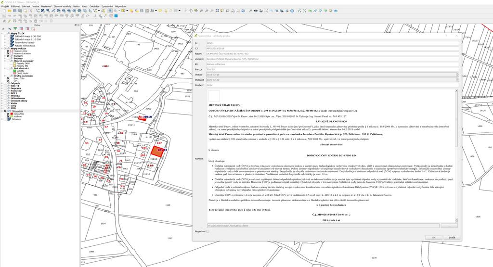The height and width of the screenshot is (267, 493).
Task: Check the Negativni checkbox in dialog
Action: 208,231
